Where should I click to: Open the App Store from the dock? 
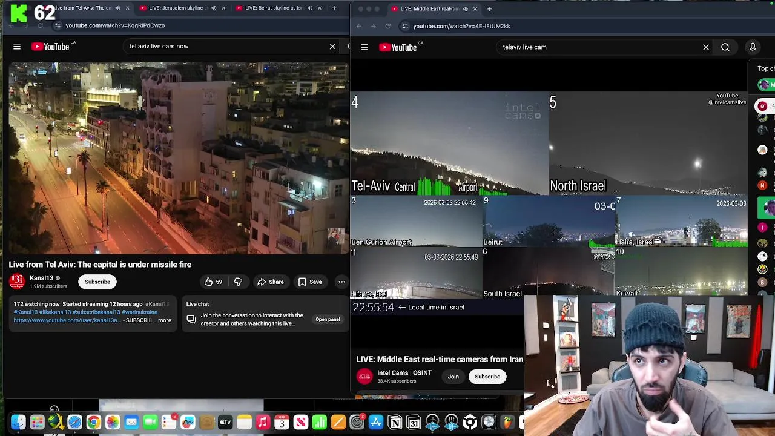pos(376,422)
